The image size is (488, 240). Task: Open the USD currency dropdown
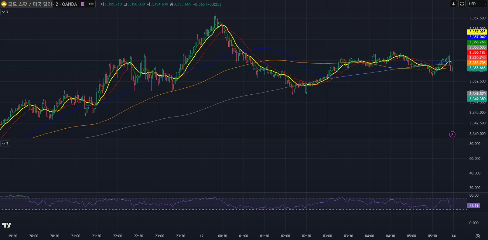[477, 4]
